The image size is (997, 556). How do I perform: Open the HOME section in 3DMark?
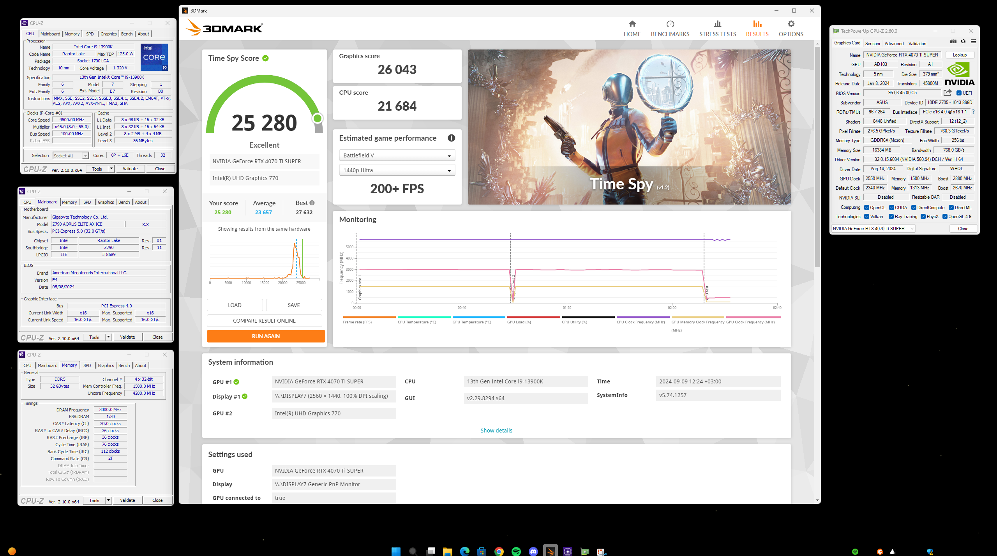632,28
